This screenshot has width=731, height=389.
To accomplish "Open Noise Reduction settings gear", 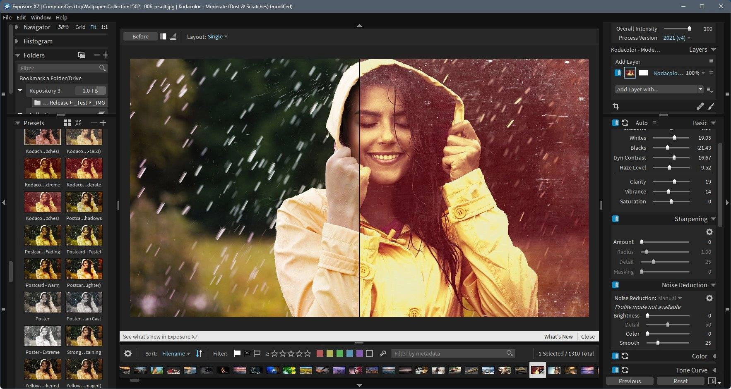I will [709, 298].
